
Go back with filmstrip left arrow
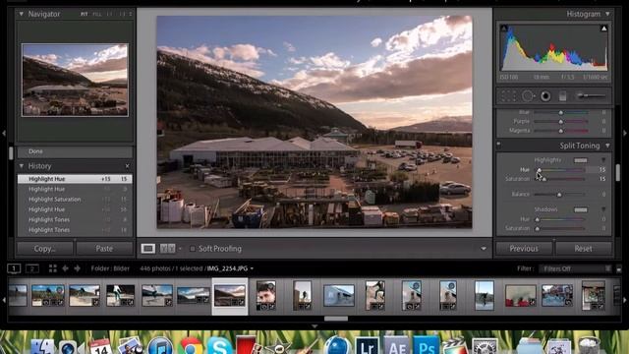pyautogui.click(x=65, y=268)
